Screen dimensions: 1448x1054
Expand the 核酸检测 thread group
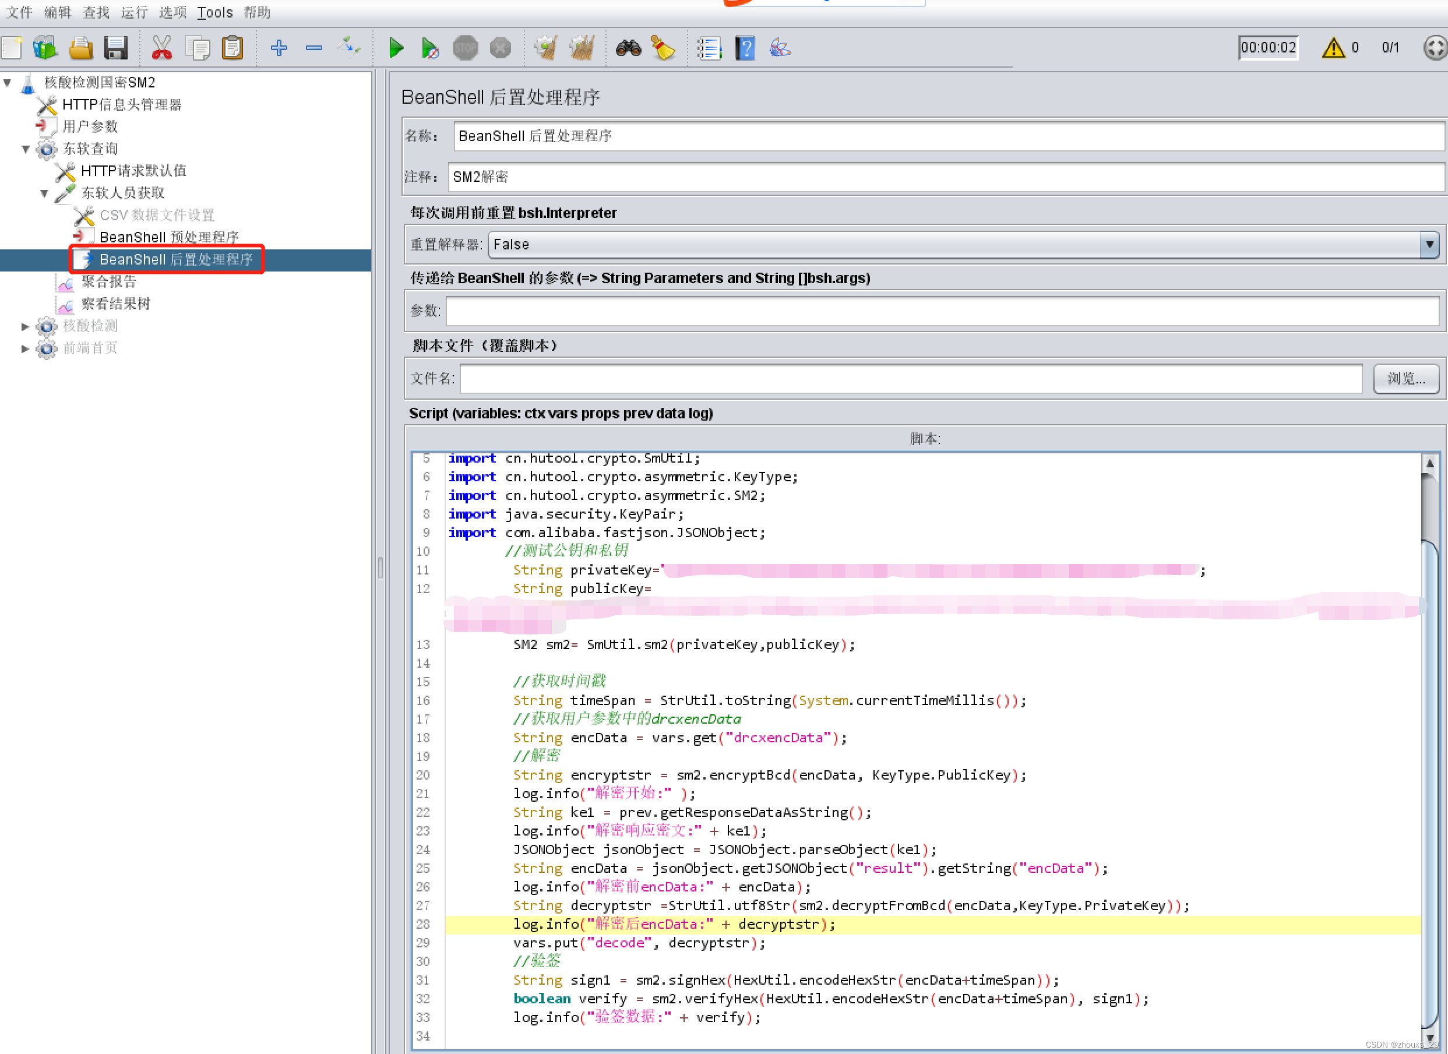26,326
